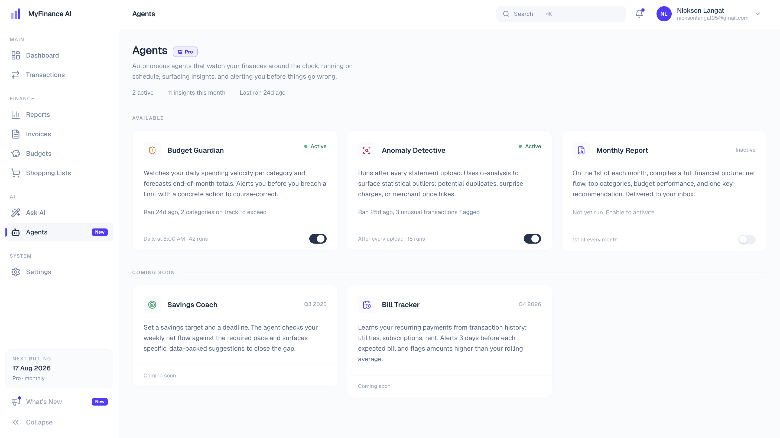Click "11 insights this month" stat
The height and width of the screenshot is (438, 780).
[197, 92]
